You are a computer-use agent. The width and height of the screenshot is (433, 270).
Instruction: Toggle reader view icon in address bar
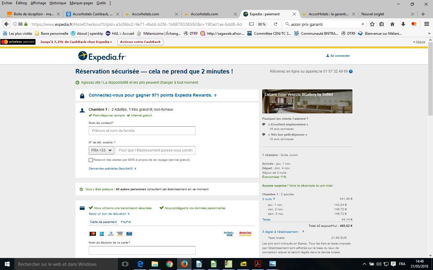coord(251,24)
